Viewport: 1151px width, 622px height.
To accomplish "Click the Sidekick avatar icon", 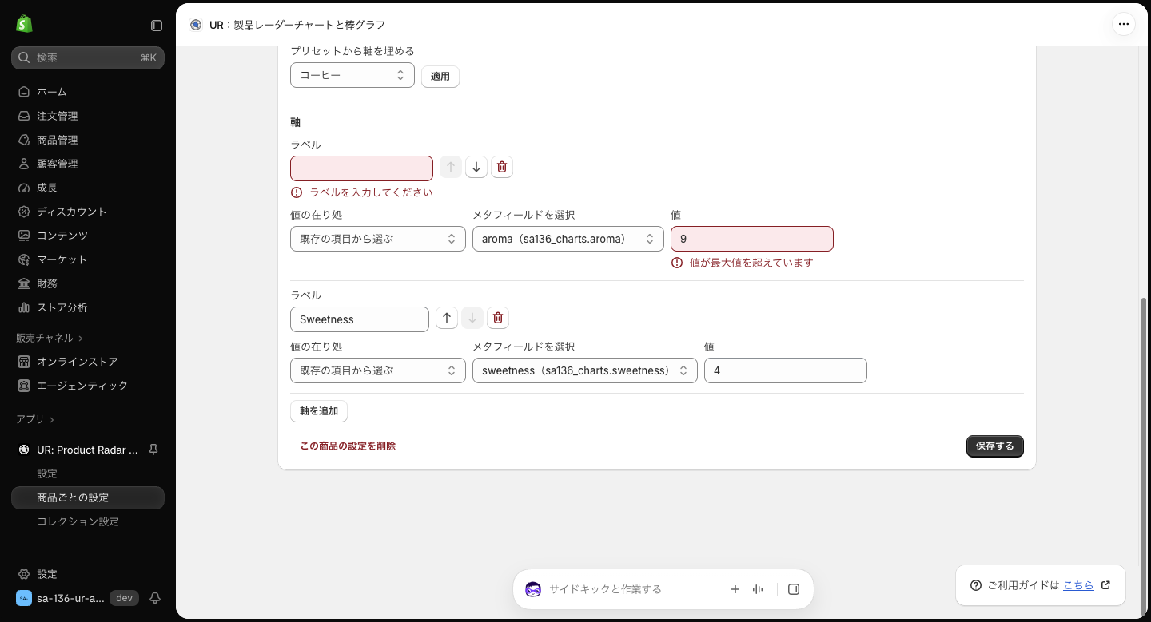I will [533, 589].
